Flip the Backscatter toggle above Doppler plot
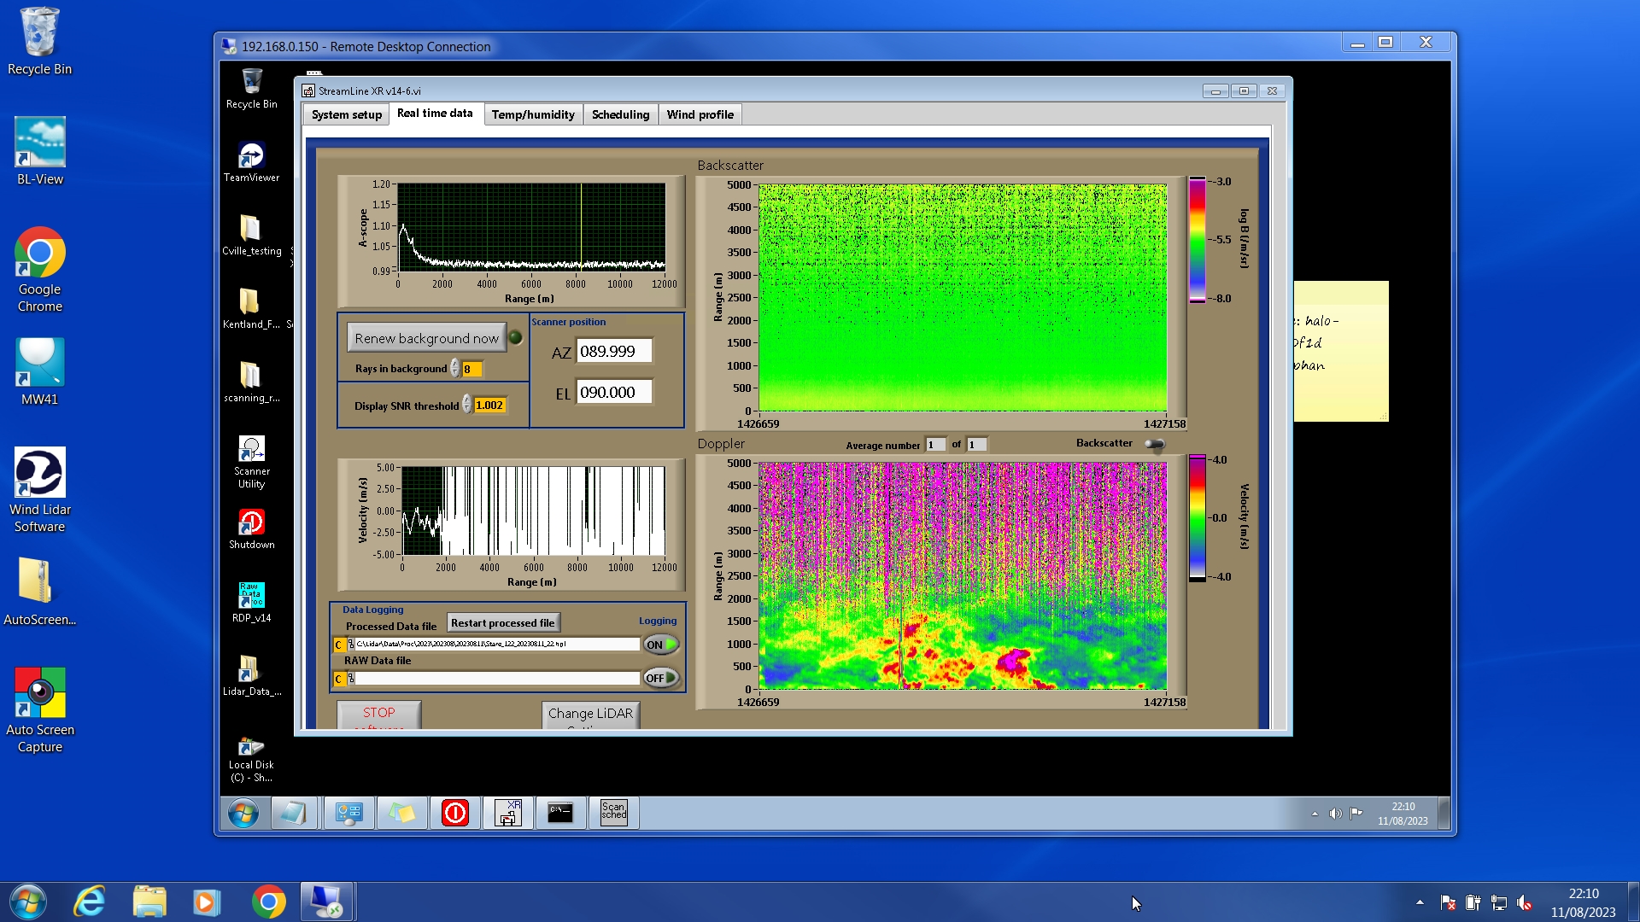Screen dimensions: 1640x922 1154,444
